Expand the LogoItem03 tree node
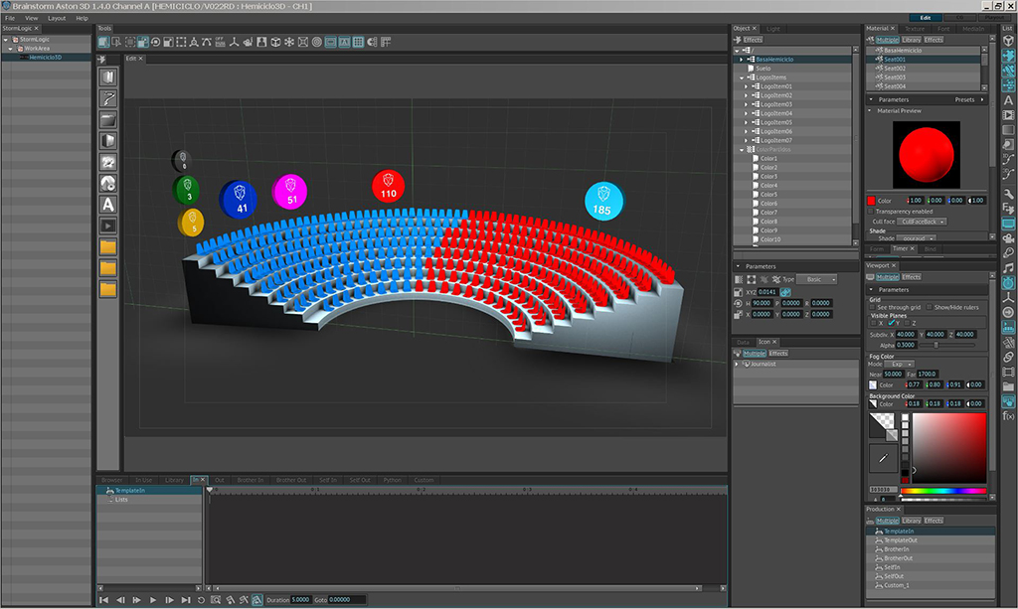1018x609 pixels. (x=746, y=104)
